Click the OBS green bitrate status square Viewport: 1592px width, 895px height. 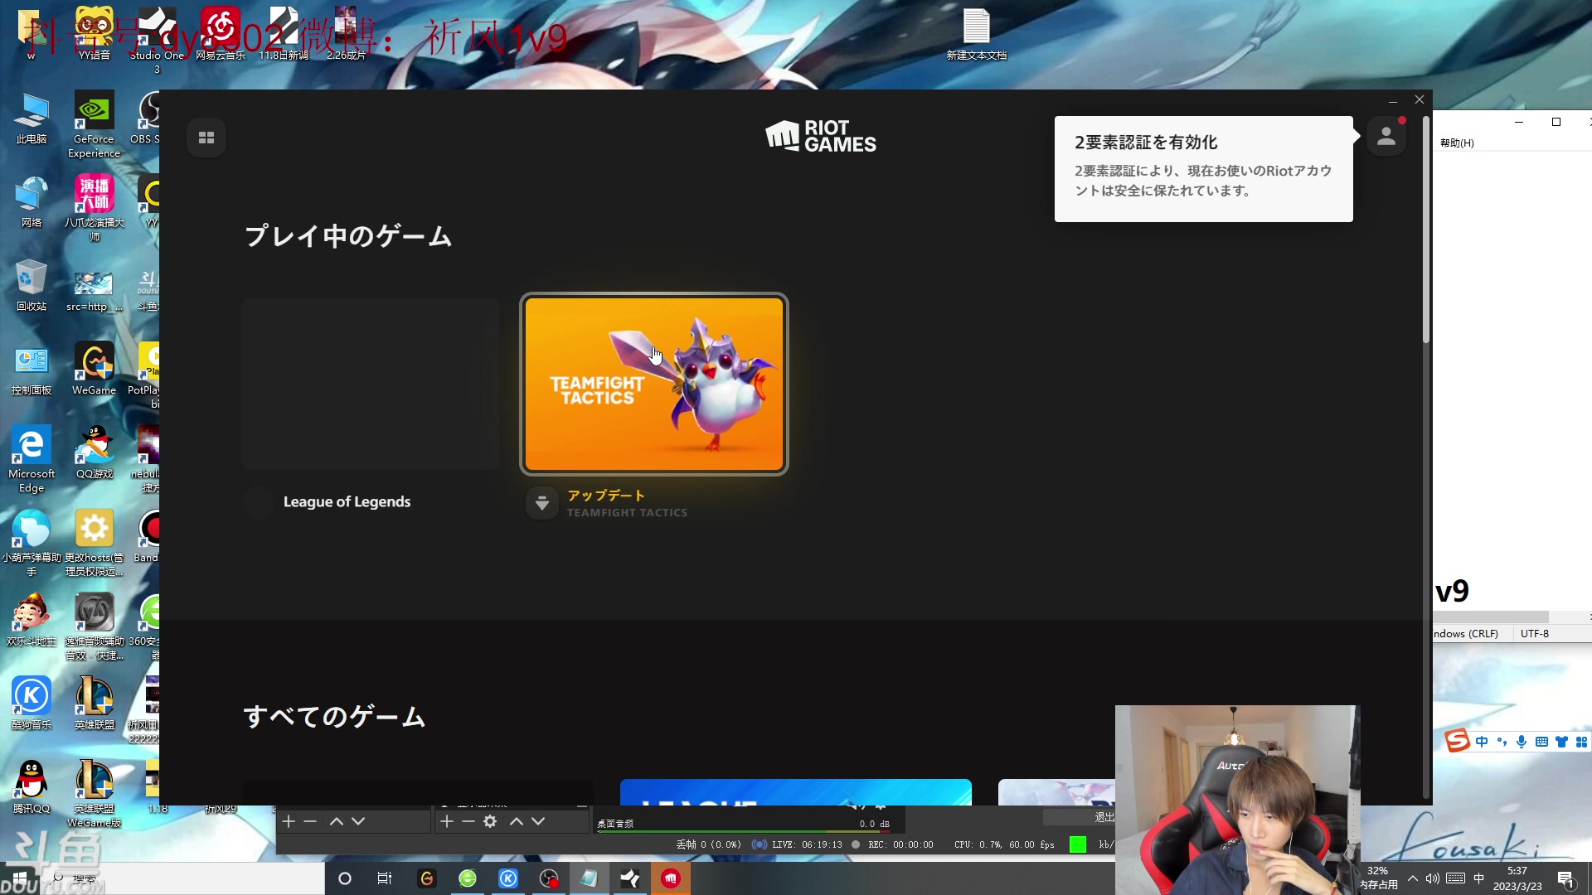(x=1078, y=844)
